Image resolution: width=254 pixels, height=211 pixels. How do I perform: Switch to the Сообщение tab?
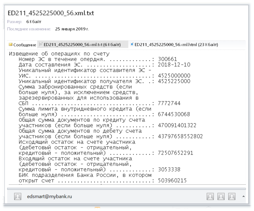(25, 45)
